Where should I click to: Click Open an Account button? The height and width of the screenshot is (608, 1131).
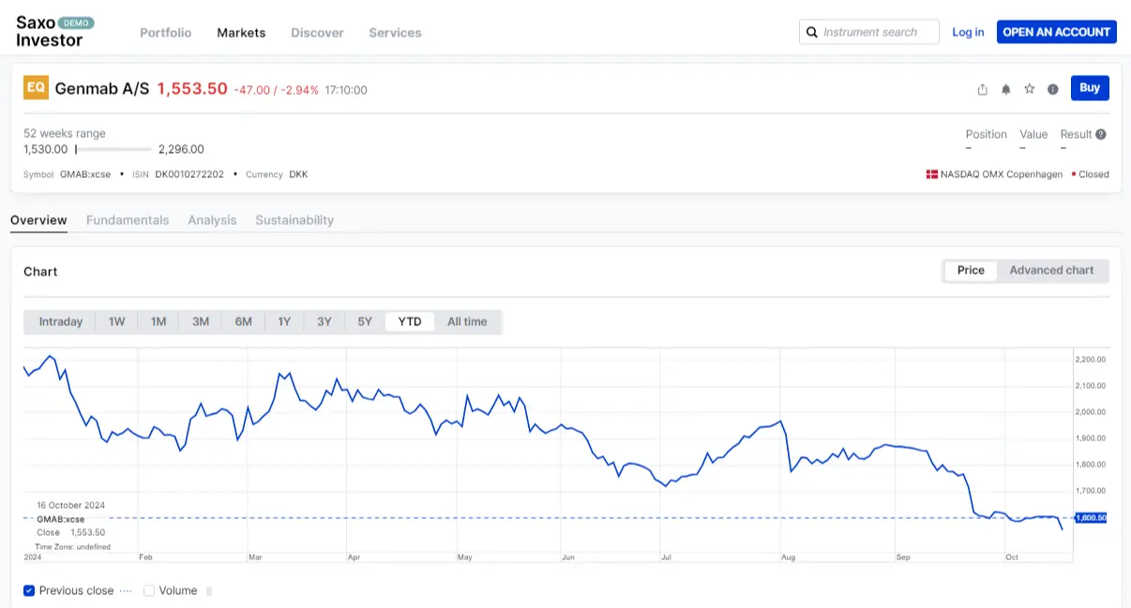coord(1056,32)
